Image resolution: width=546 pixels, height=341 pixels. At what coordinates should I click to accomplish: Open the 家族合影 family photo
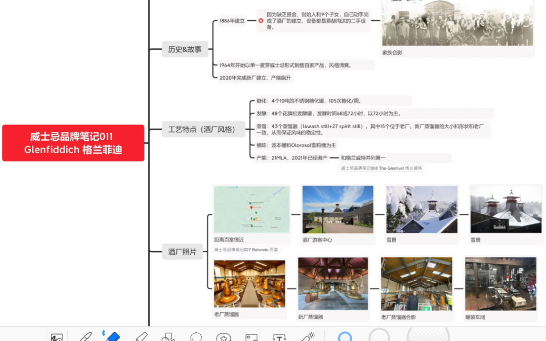(457, 23)
